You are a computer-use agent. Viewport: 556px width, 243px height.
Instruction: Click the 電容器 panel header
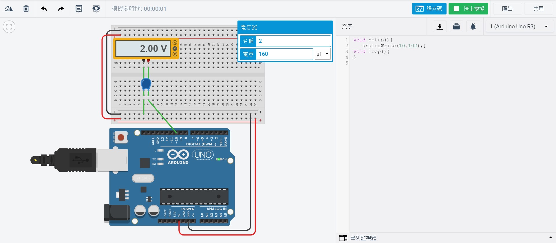click(x=285, y=27)
